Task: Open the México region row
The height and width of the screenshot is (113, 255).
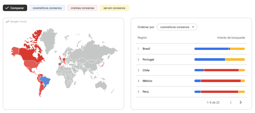Action: click(191, 81)
